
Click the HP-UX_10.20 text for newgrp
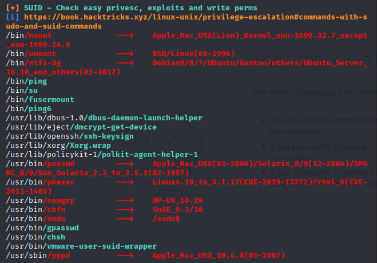[x=177, y=201]
